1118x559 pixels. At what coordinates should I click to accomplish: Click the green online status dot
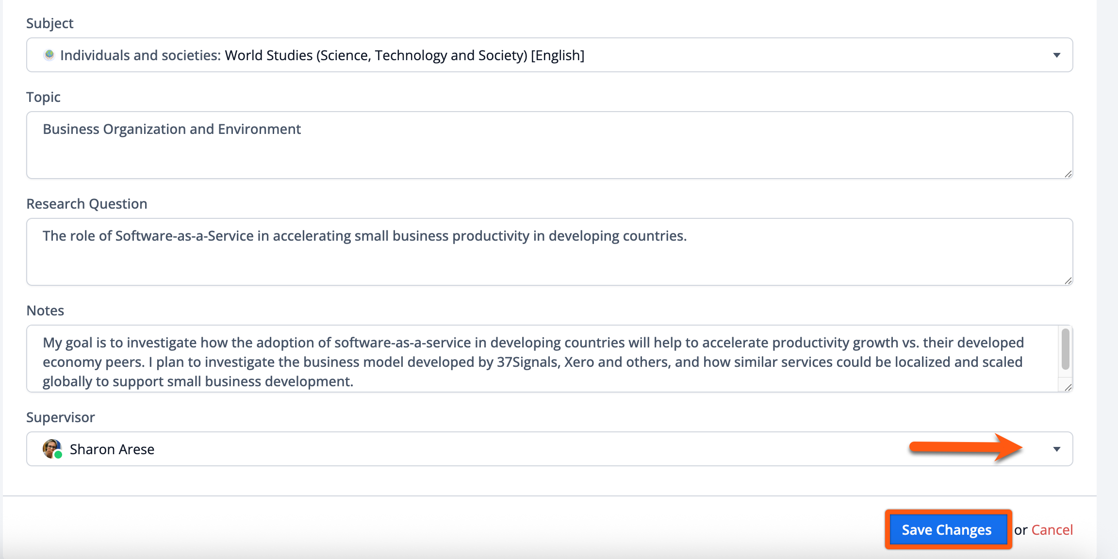[x=58, y=455]
